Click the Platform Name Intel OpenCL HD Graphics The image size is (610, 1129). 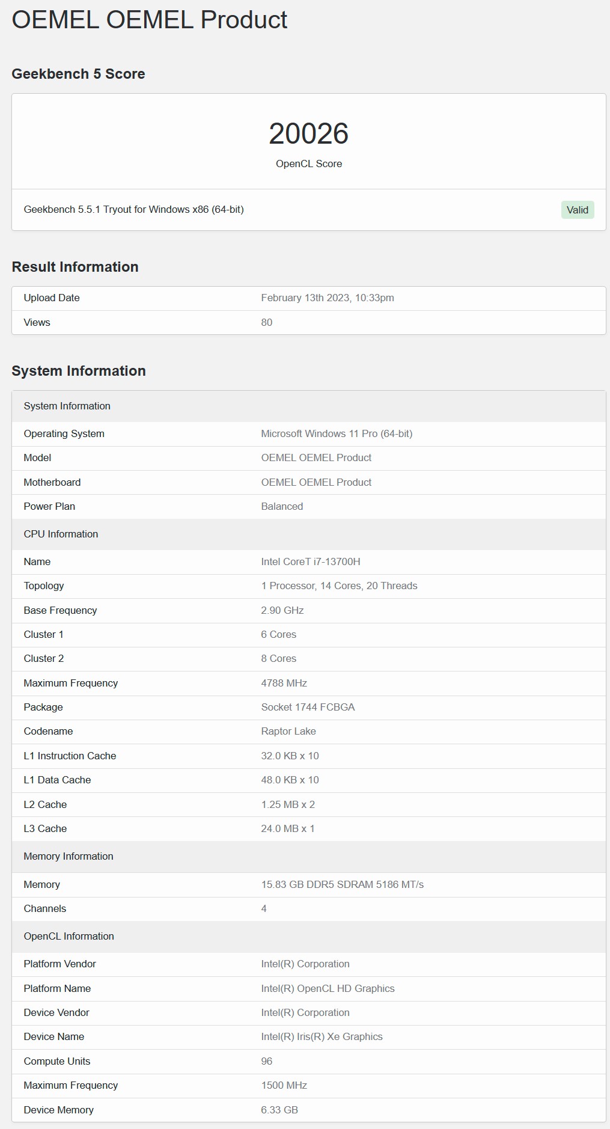tap(328, 989)
